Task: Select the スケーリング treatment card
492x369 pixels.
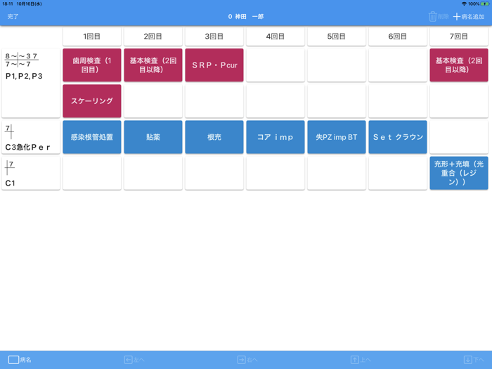Action: click(92, 101)
